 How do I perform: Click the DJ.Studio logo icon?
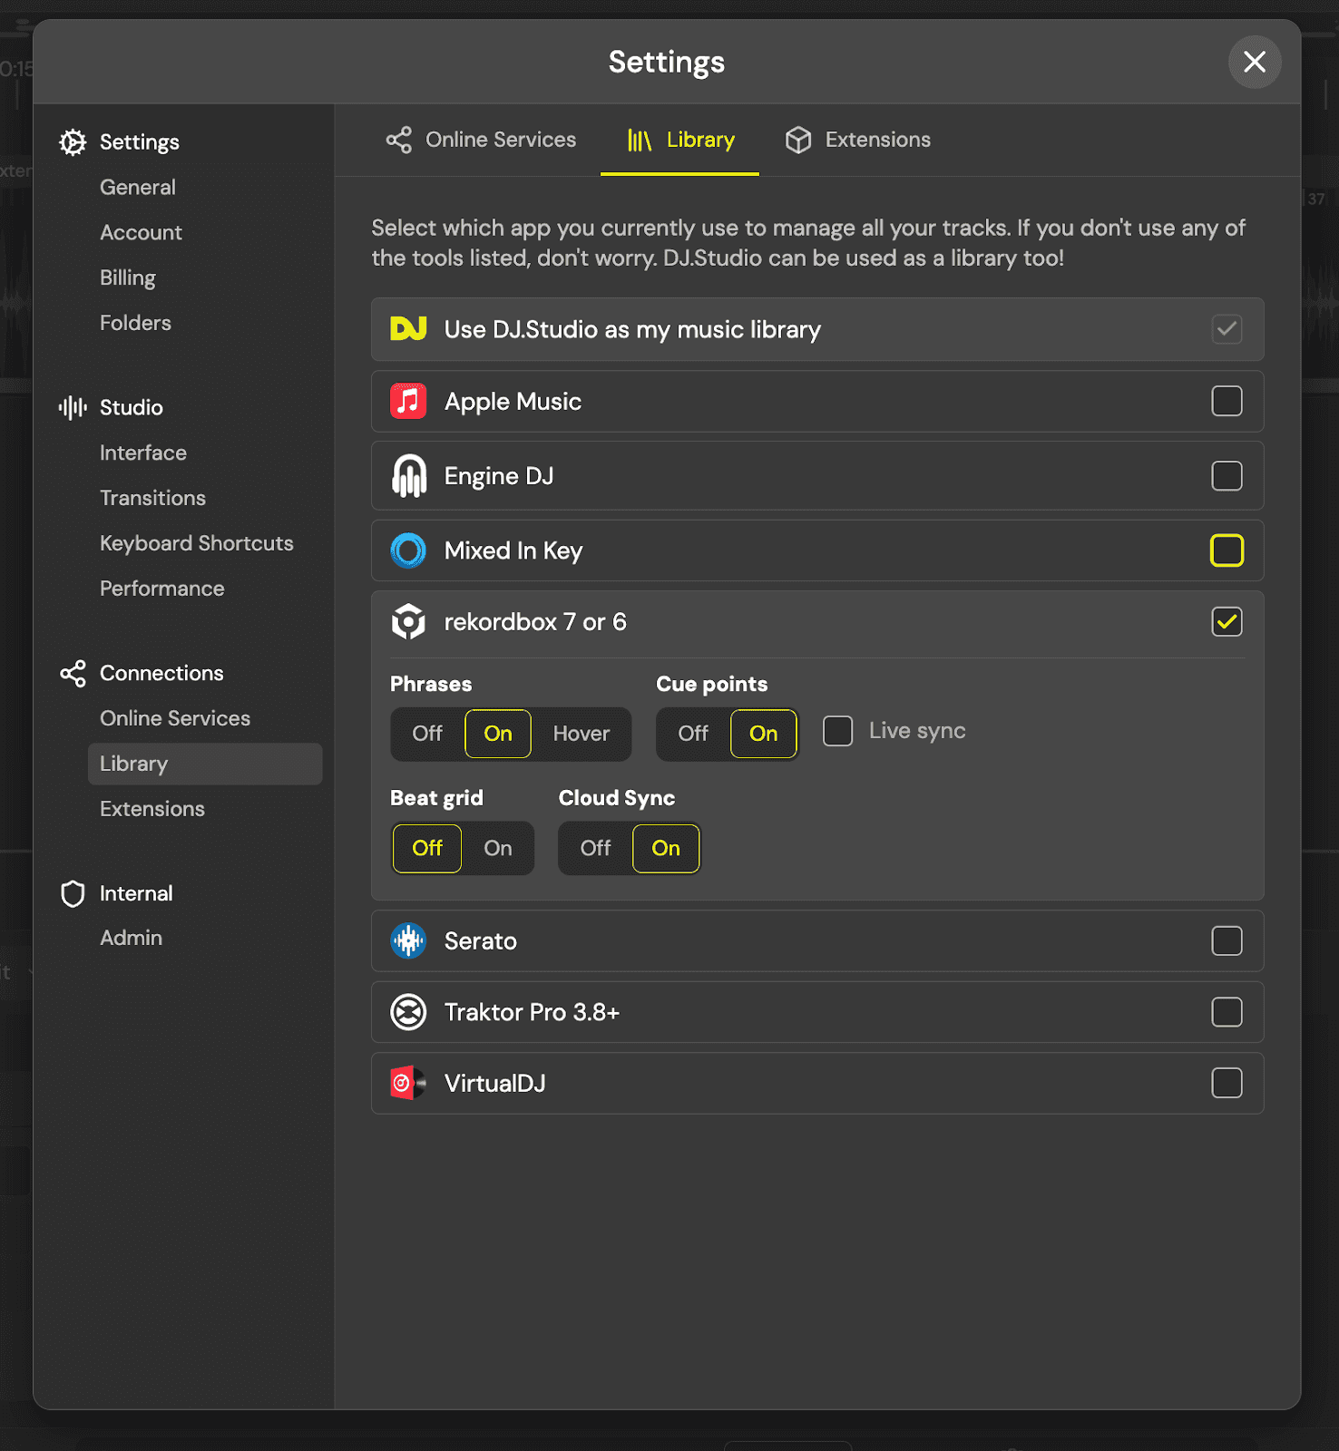408,329
